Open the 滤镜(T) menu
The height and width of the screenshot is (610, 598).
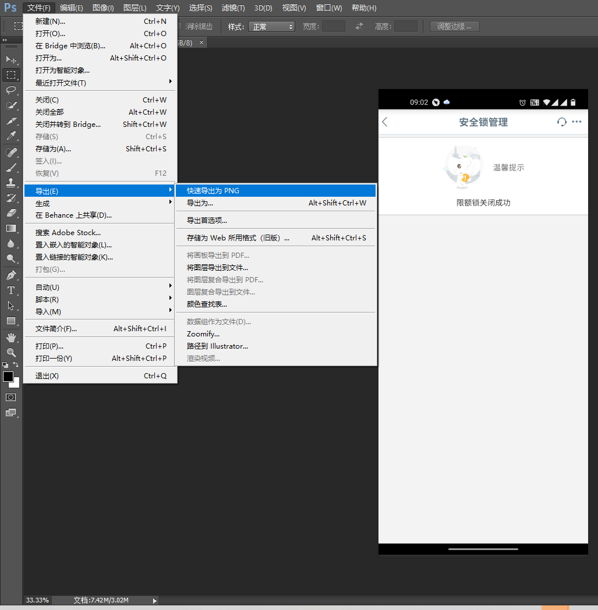(233, 8)
